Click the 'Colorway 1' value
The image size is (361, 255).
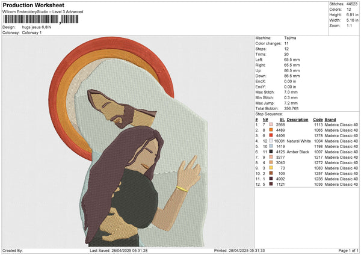tap(32, 32)
